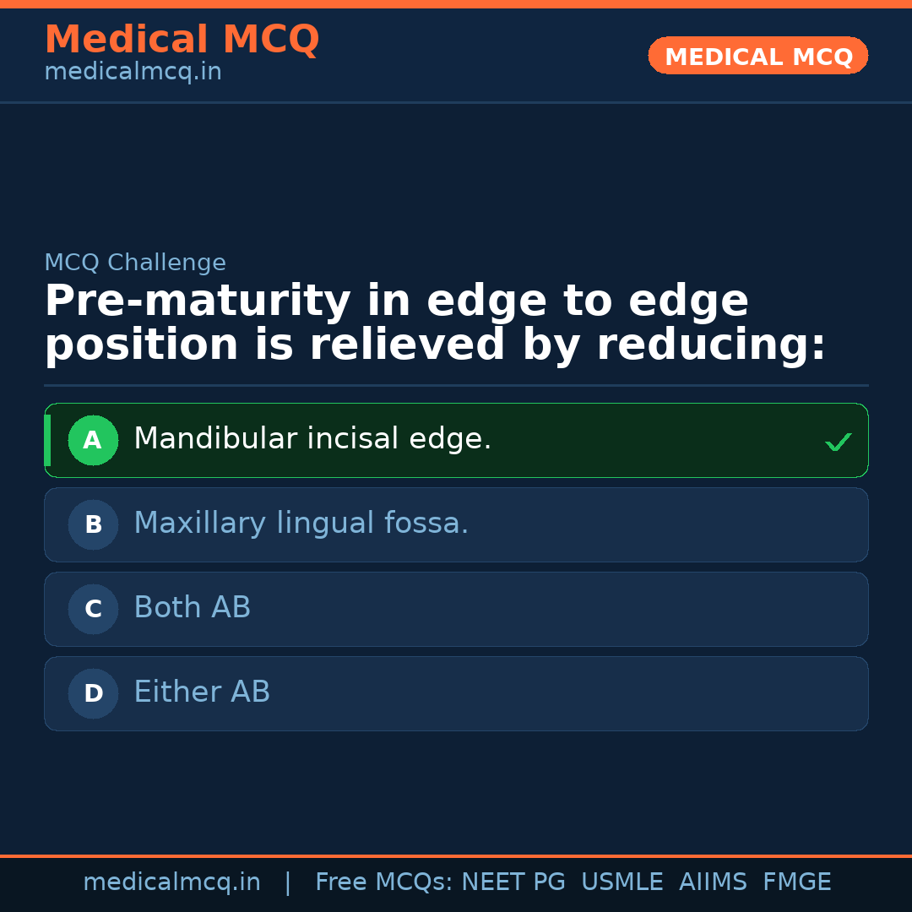
Task: Choose the answer text 'Maxillary lingual fossa.'
Action: (301, 524)
